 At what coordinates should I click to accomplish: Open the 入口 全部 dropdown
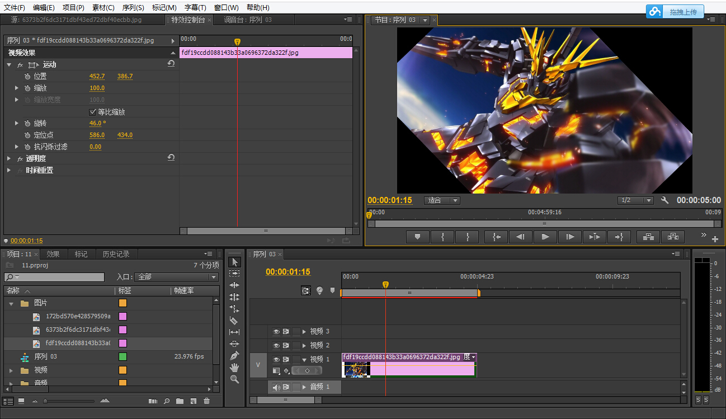176,277
